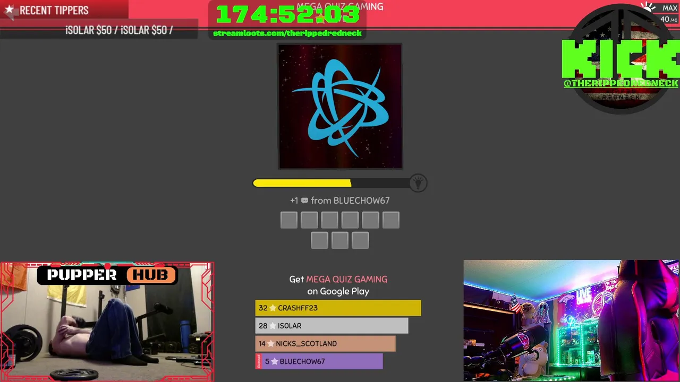Click the blue Battle.net logo quiz image
The image size is (680, 382).
coord(340,106)
